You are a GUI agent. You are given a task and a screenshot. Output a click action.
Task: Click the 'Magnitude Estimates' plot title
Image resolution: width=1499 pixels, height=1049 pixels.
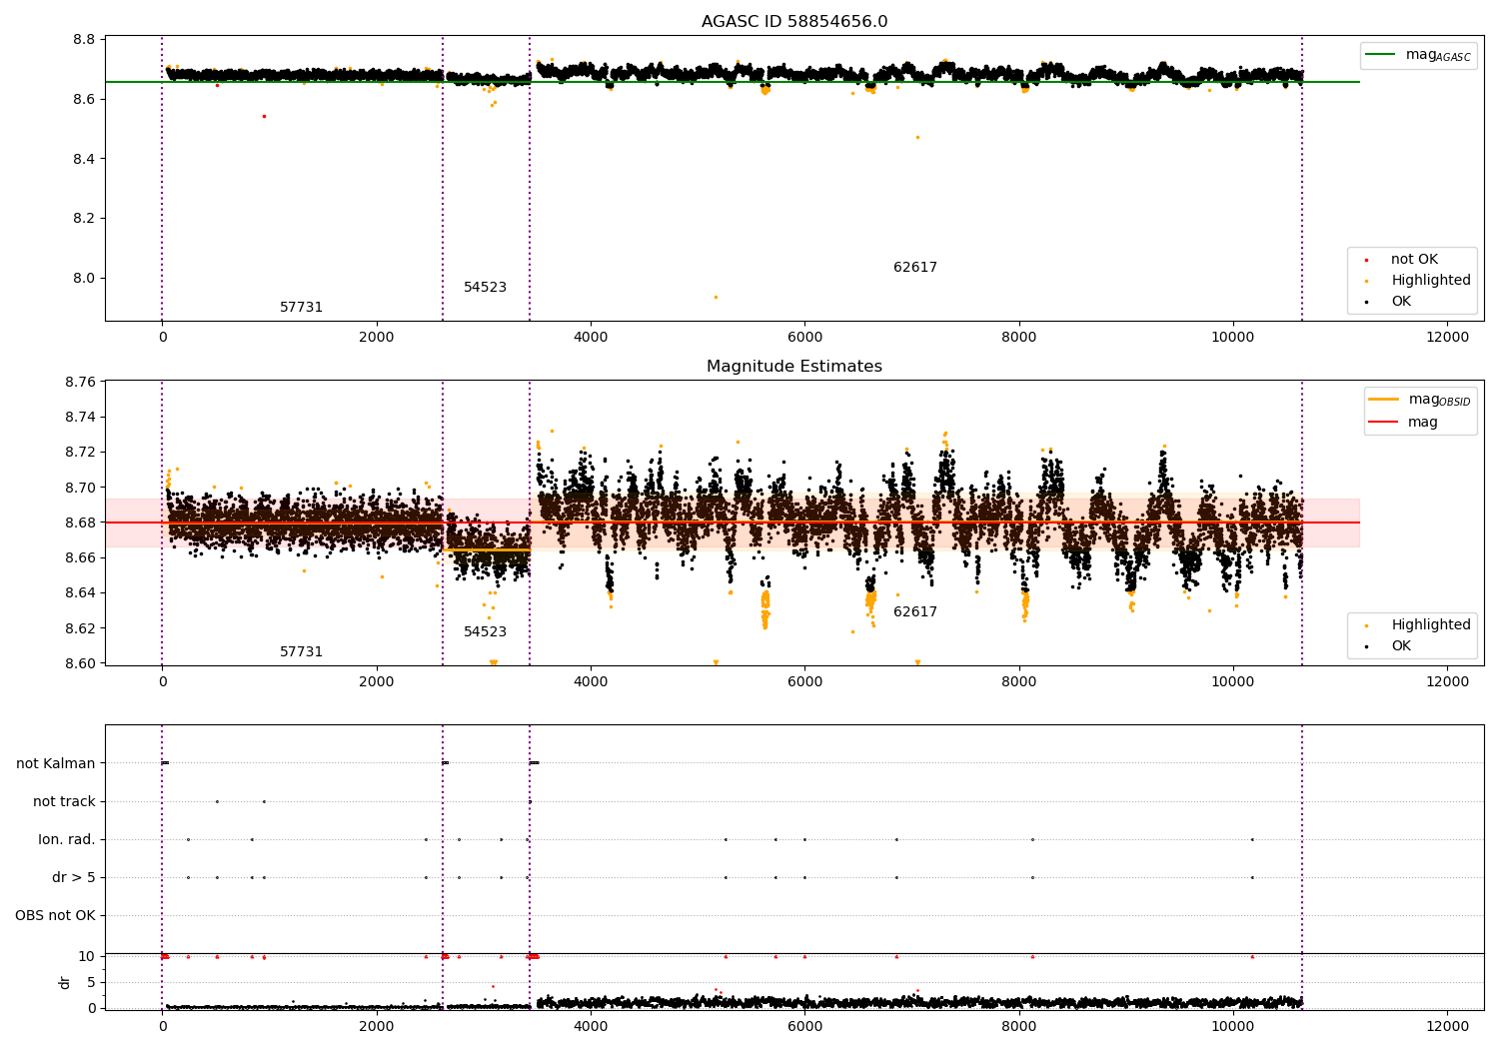click(x=794, y=367)
